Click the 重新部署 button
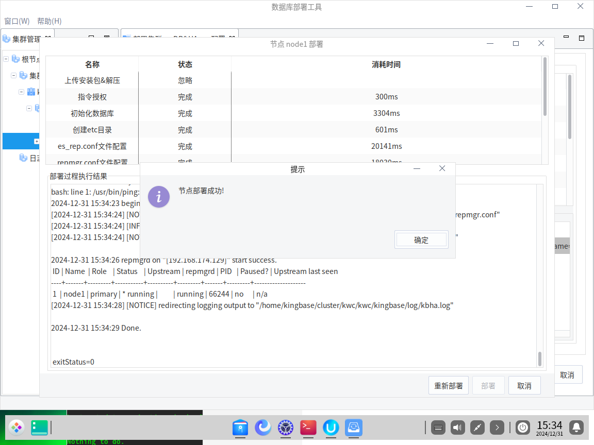The image size is (594, 445). 448,385
